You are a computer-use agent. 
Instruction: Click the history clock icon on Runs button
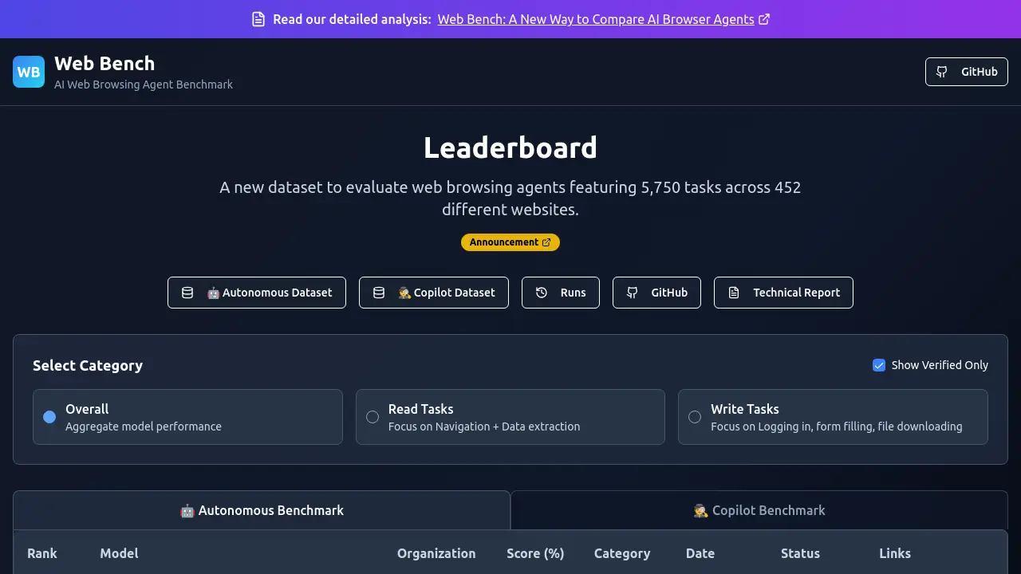tap(542, 293)
